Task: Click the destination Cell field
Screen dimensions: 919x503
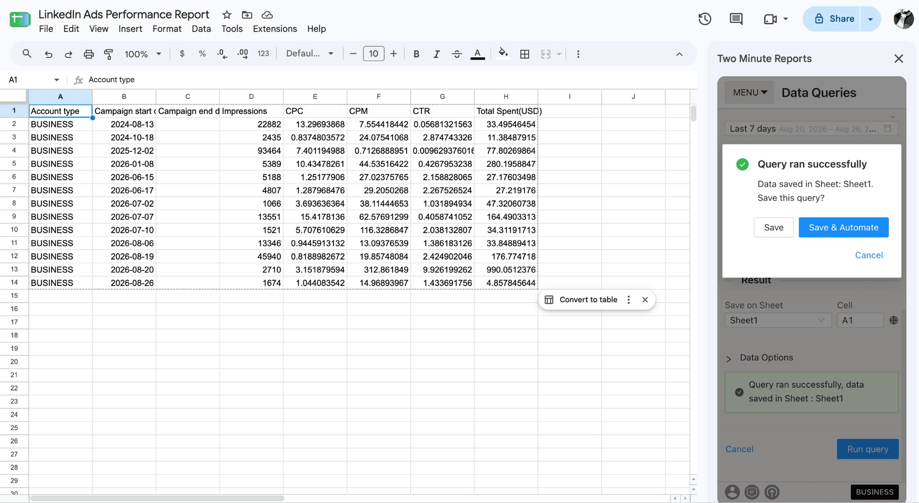Action: pos(860,320)
